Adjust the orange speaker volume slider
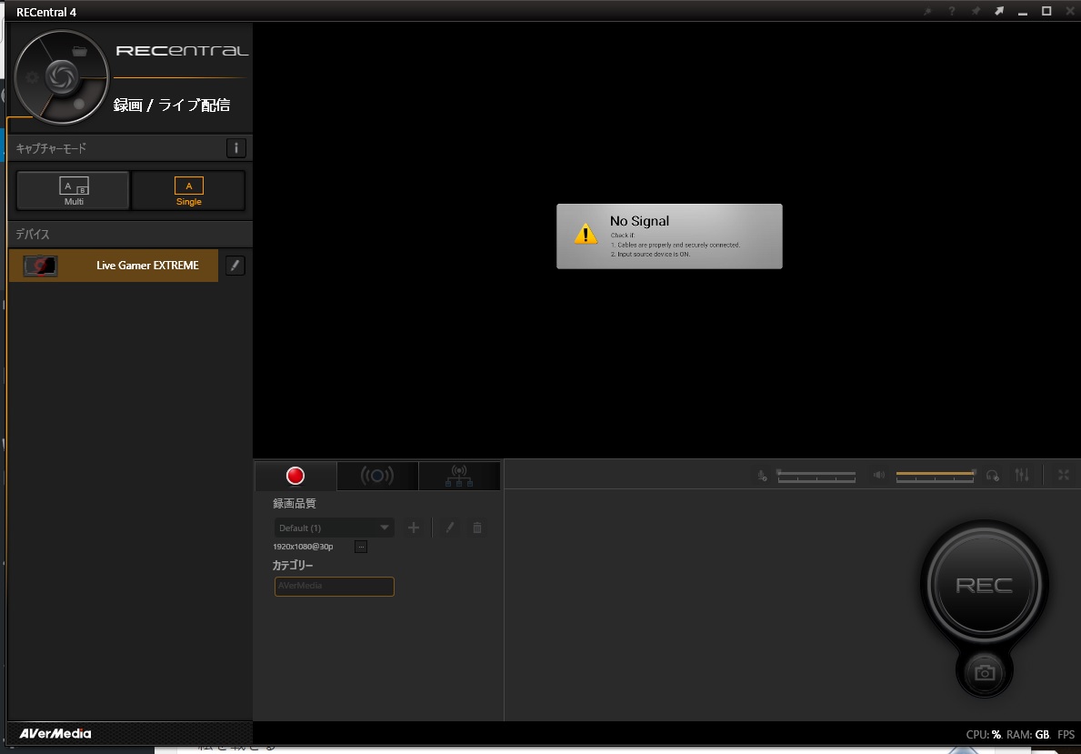The width and height of the screenshot is (1081, 754). [936, 476]
